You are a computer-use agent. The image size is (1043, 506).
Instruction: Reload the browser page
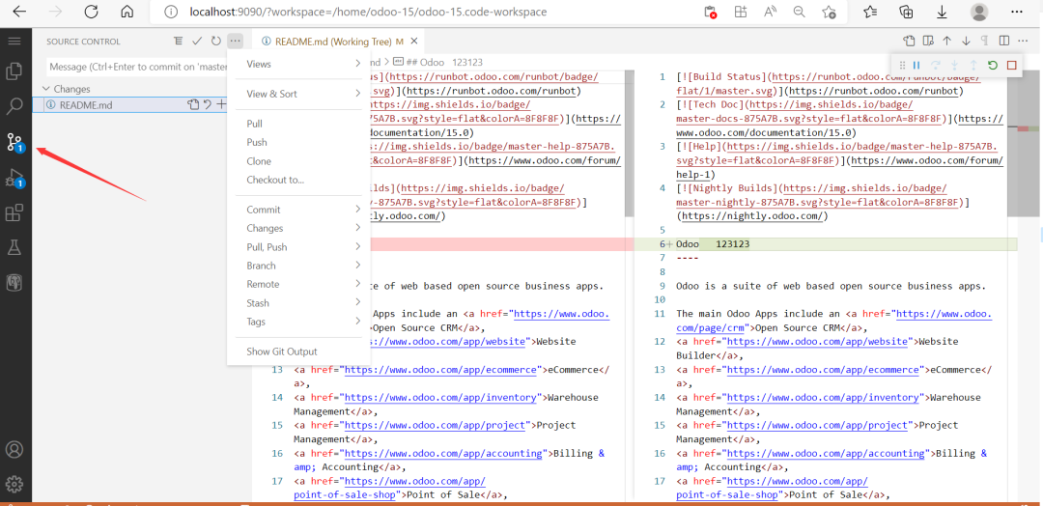click(x=91, y=12)
